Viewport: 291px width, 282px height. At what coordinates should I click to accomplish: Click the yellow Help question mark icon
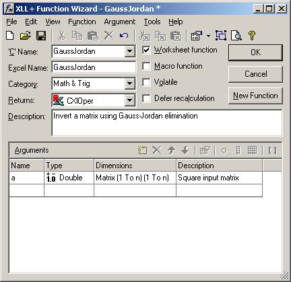[x=252, y=36]
